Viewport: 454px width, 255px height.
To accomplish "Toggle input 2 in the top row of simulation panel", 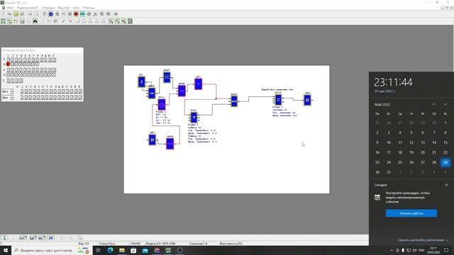I will pyautogui.click(x=13, y=59).
